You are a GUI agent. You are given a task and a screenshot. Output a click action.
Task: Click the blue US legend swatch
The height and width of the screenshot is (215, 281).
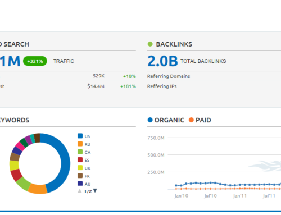pos(80,136)
